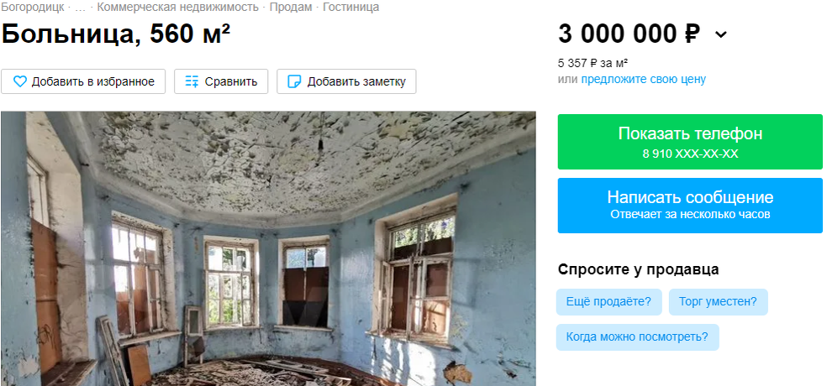The height and width of the screenshot is (386, 827).
Task: Click the heart icon for favorites
Action: [19, 81]
